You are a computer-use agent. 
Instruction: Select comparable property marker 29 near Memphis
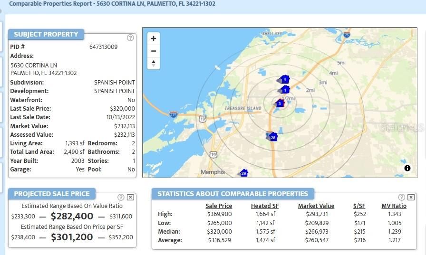(x=244, y=173)
